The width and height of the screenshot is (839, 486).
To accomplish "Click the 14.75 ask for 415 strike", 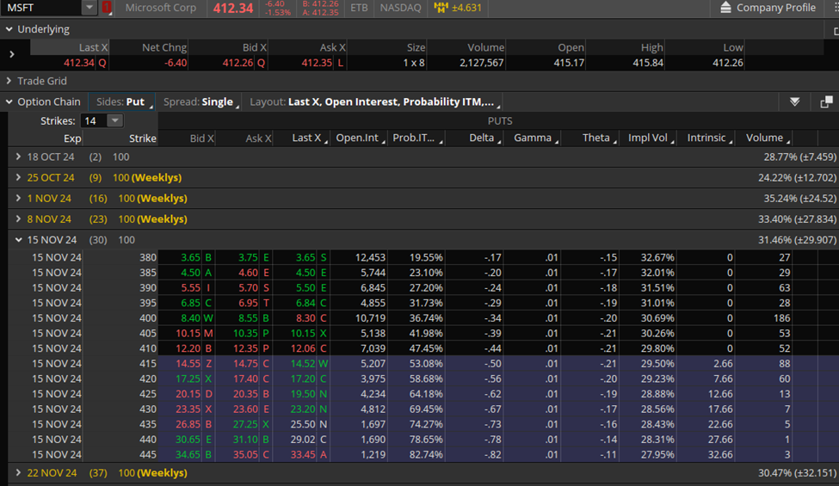I will tap(247, 364).
